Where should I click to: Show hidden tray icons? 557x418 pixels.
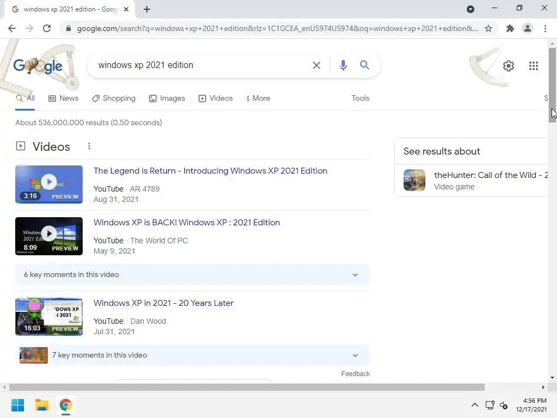pos(474,405)
